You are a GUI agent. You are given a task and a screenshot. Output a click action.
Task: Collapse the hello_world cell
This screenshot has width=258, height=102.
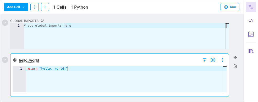click(5, 60)
